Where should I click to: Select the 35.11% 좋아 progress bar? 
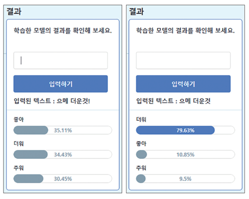(63, 130)
